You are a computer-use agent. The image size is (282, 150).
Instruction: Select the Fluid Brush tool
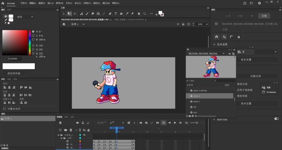(x=81, y=14)
